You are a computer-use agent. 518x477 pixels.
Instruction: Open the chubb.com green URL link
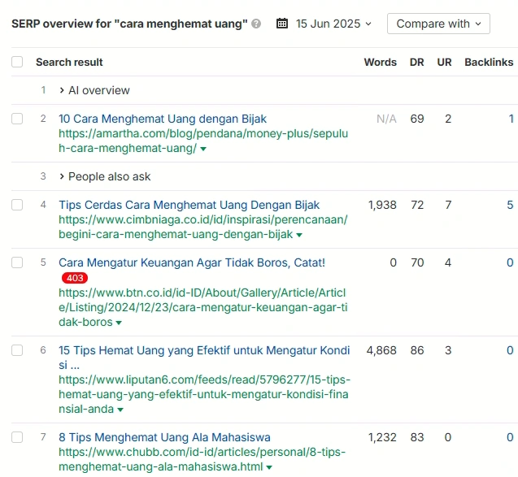pos(202,459)
